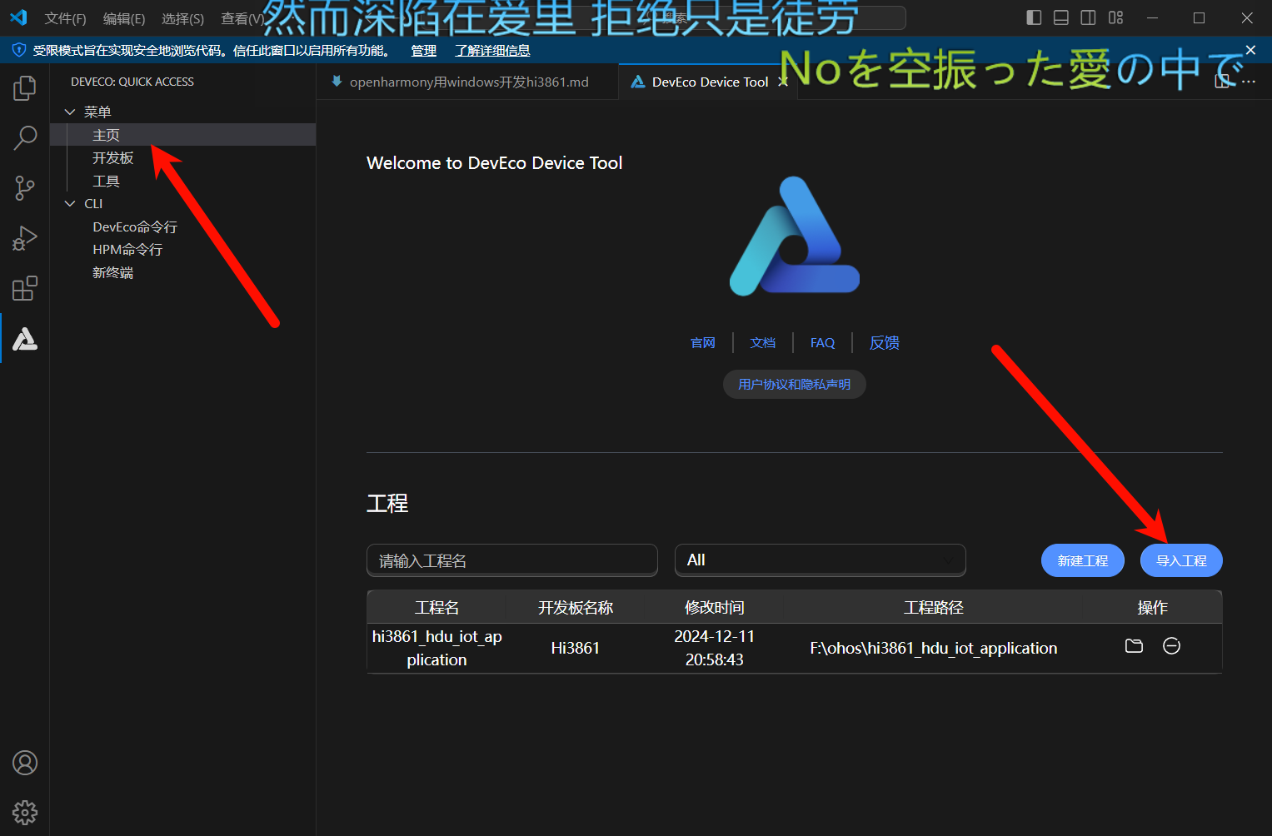Open the Manage gear icon
Viewport: 1272px width, 836px height.
[x=25, y=812]
